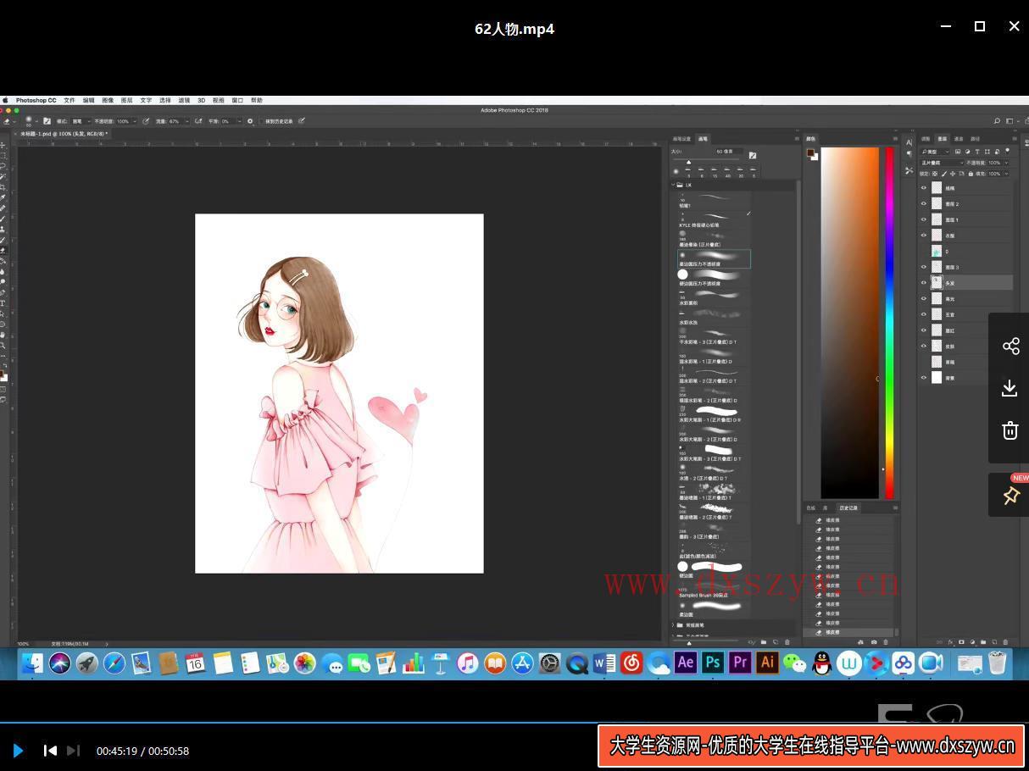The image size is (1029, 771).
Task: Open the Apple menu
Action: (5, 100)
